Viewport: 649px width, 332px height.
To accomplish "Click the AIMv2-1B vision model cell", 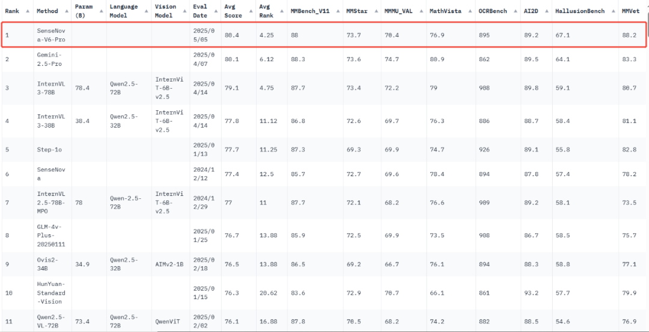I will pyautogui.click(x=168, y=264).
